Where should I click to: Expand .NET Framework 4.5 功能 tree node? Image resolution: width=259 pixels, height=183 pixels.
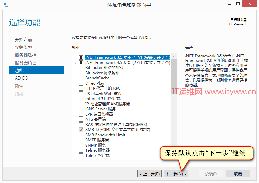pyautogui.click(x=75, y=63)
